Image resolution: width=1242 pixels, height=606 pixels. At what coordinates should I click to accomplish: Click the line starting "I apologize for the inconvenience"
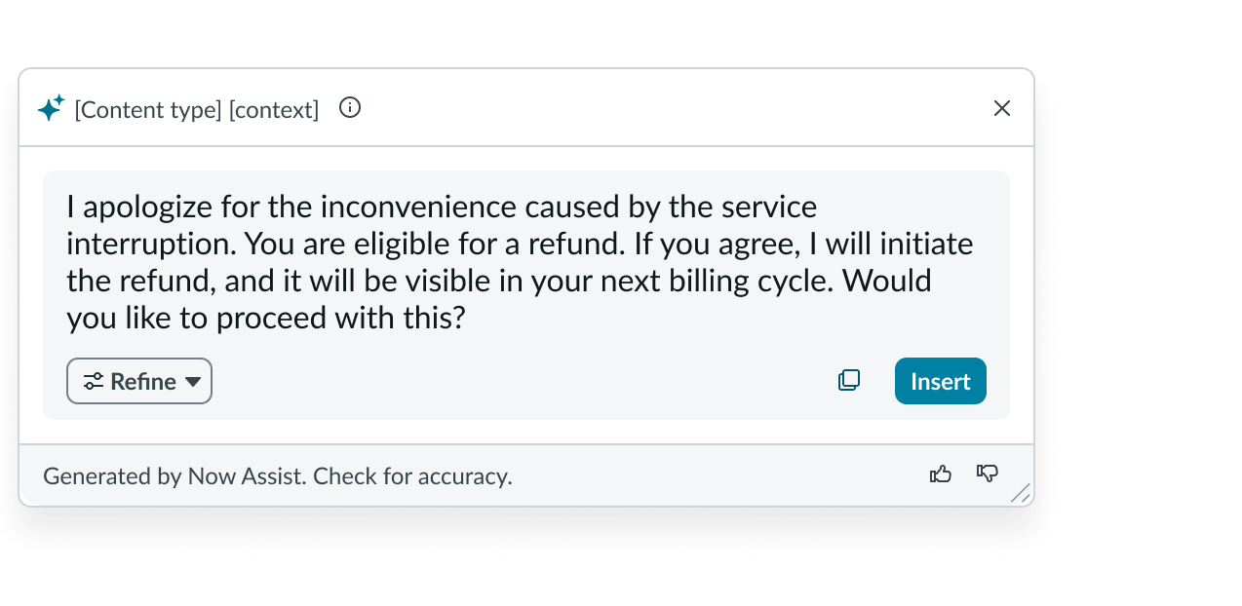442,208
